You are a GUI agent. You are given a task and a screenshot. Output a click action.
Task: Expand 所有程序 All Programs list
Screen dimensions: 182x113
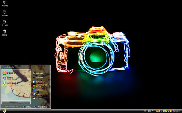pos(16,102)
